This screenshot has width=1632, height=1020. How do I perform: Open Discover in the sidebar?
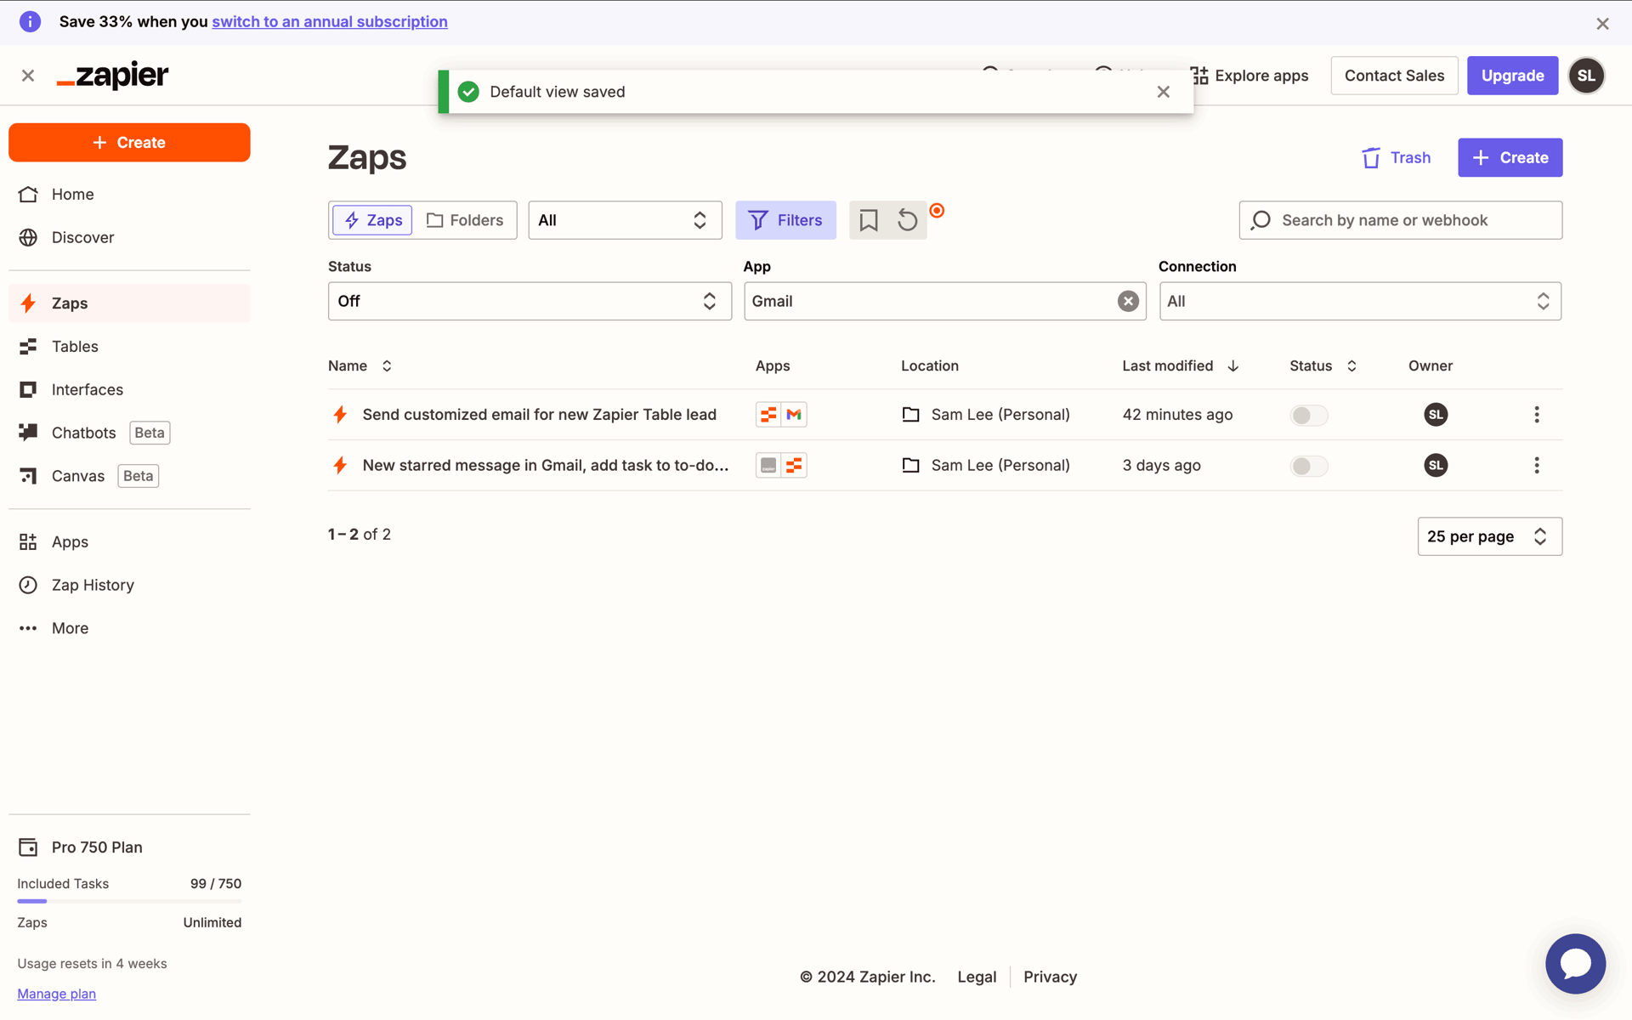tap(129, 237)
